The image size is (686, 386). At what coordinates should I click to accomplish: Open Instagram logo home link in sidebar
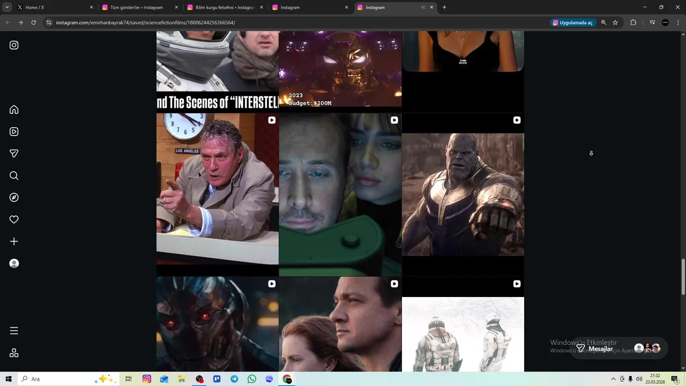click(x=14, y=45)
